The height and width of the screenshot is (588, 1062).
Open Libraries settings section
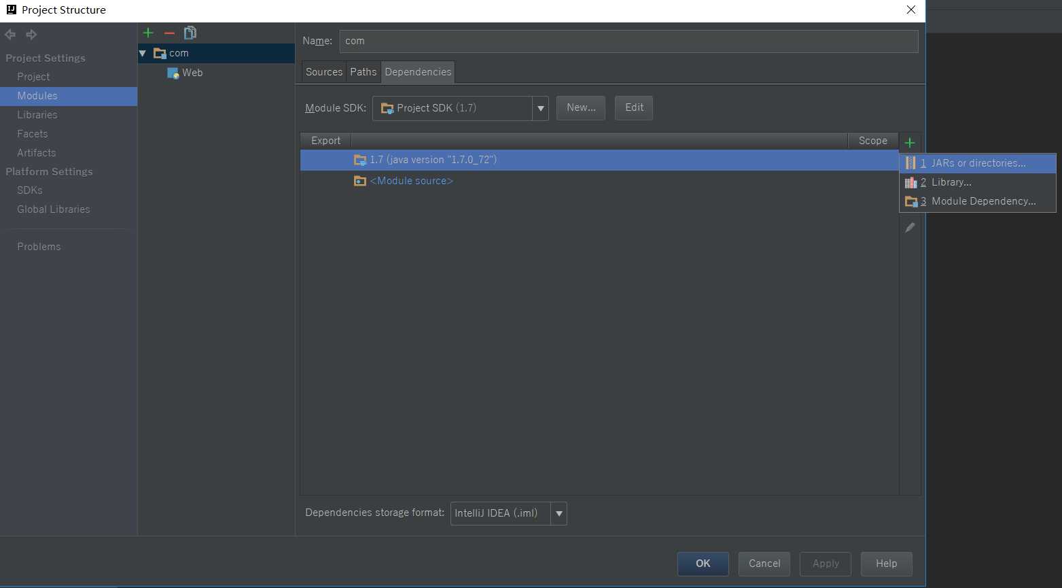coord(37,115)
